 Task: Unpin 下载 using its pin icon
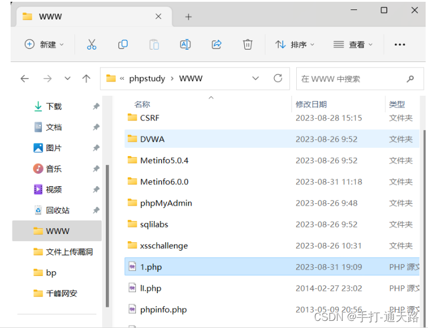pyautogui.click(x=96, y=106)
